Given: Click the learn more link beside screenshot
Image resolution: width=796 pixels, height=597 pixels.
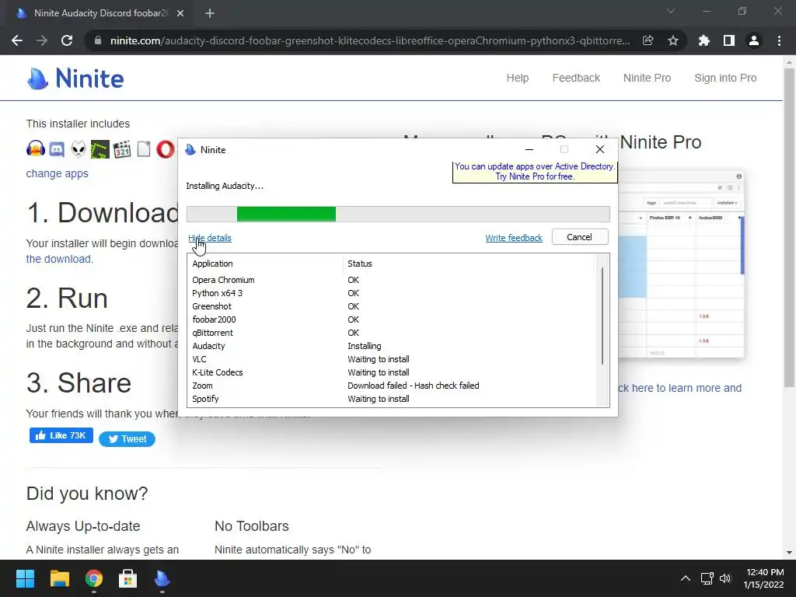Looking at the screenshot, I should click(x=679, y=389).
